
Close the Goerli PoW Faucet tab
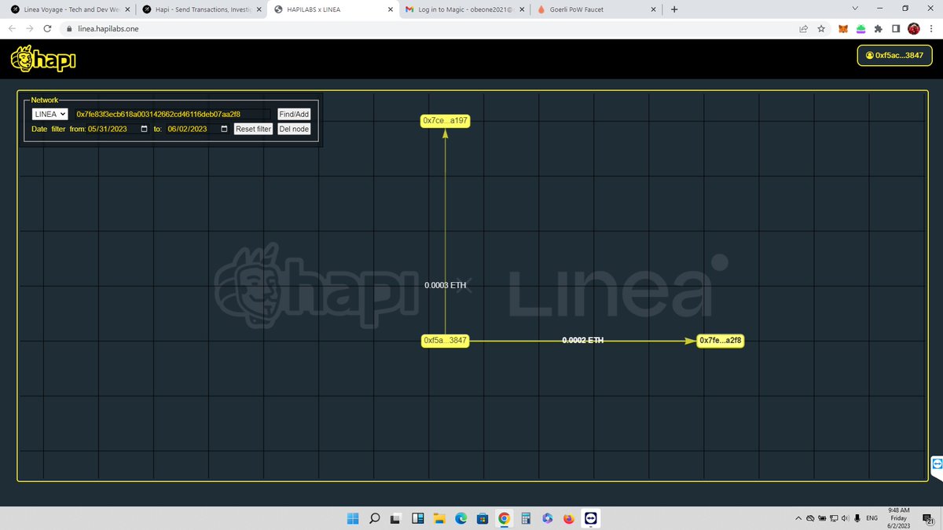[651, 9]
